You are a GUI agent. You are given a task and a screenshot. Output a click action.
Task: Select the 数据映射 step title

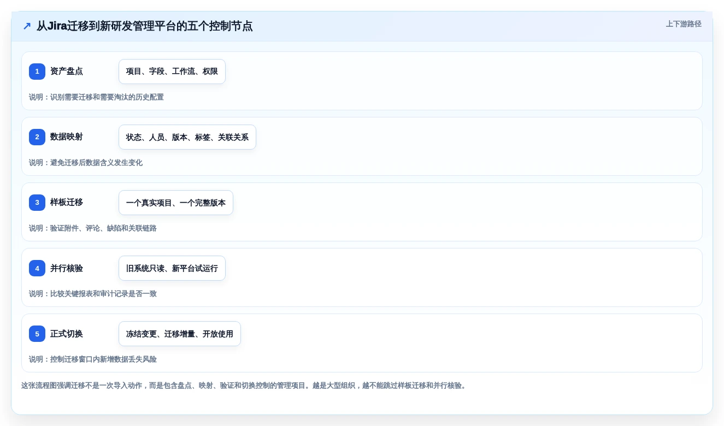(x=67, y=137)
